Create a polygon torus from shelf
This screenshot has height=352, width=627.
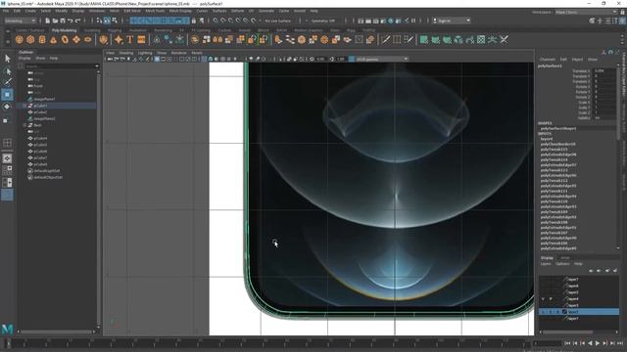(x=65, y=39)
